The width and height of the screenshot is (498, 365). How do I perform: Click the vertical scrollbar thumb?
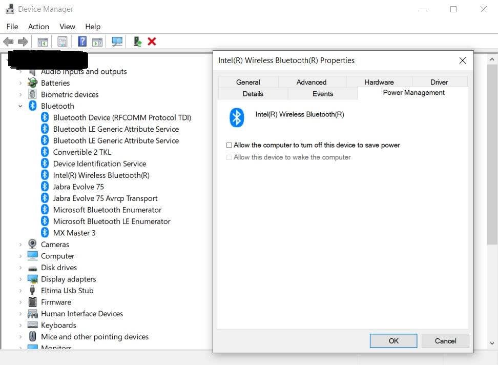click(492, 155)
